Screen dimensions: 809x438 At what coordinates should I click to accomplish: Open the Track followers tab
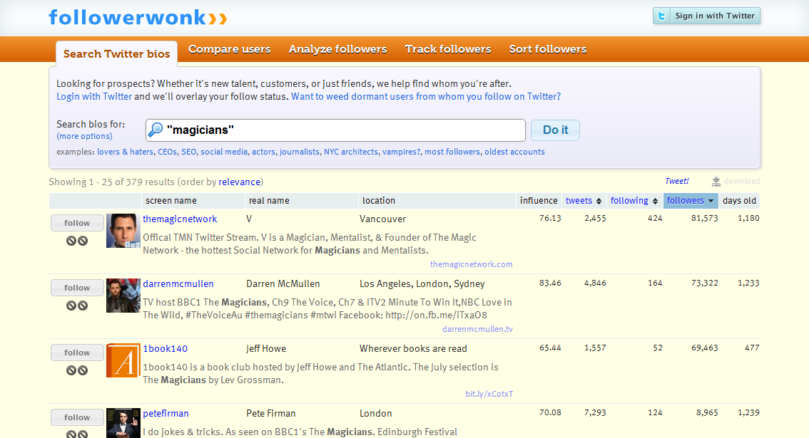point(448,49)
